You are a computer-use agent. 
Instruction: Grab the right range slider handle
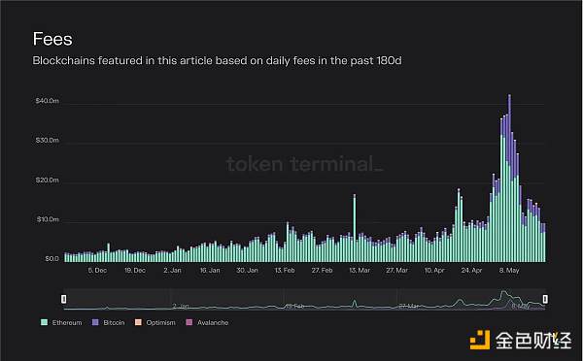click(545, 299)
